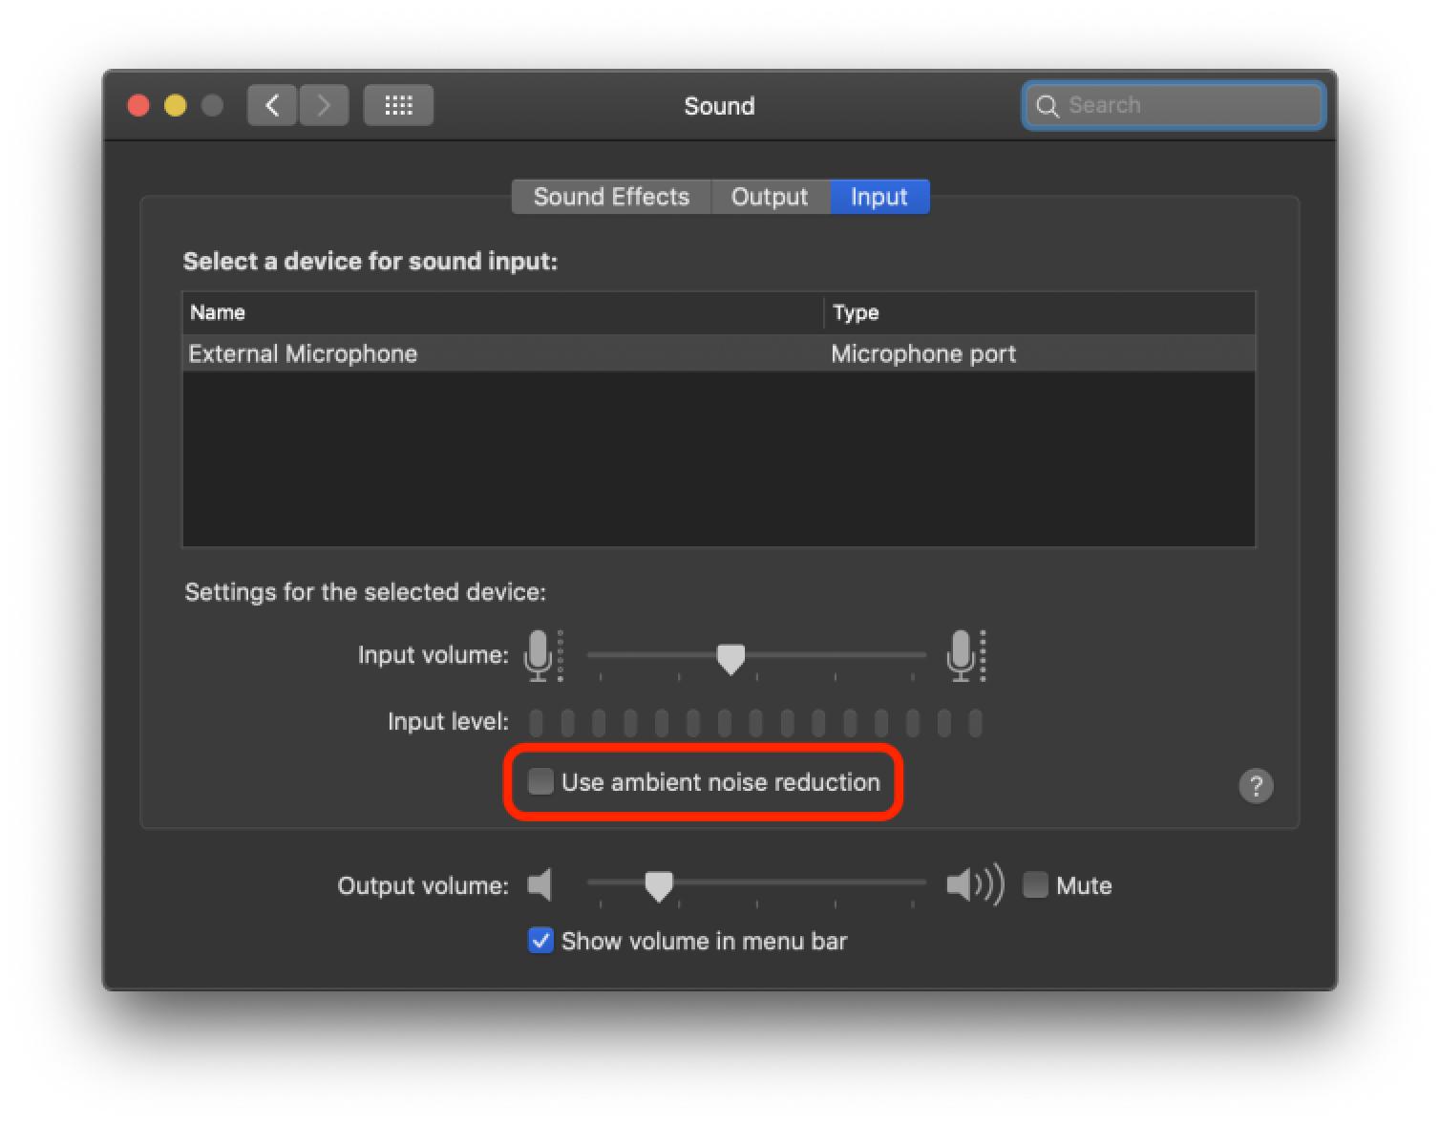Enable Use ambient noise reduction
The width and height of the screenshot is (1440, 1127).
(x=540, y=781)
